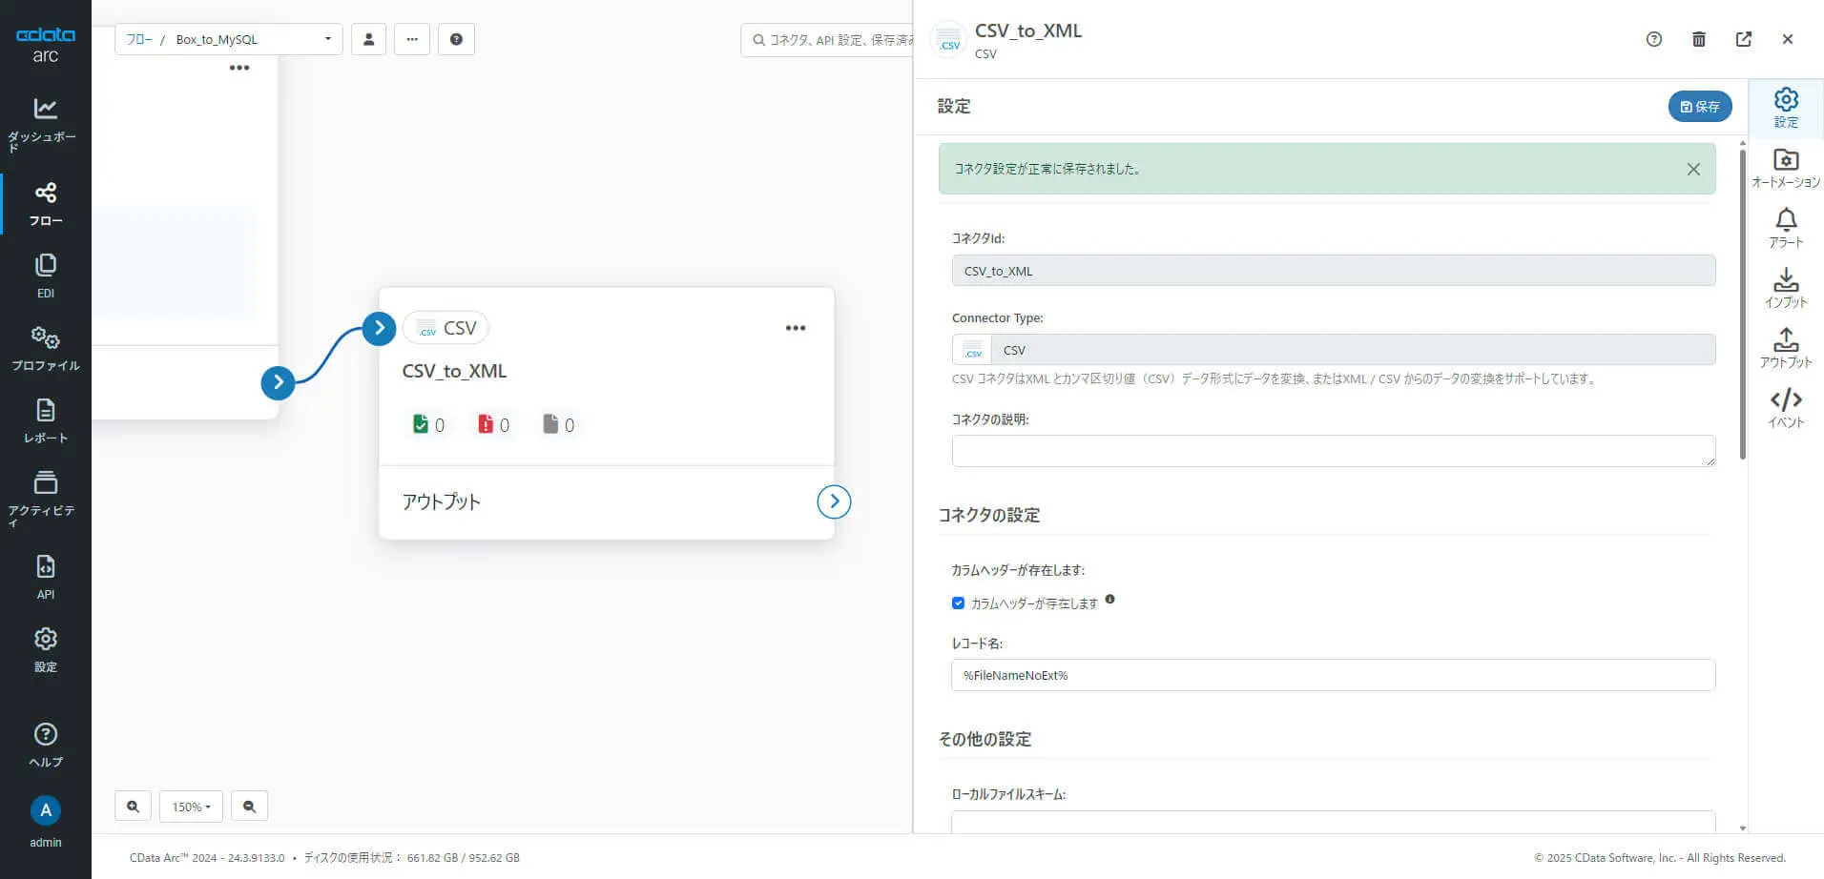Click the CSV connector input port arrow
Viewport: 1824px width, 879px height.
pyautogui.click(x=379, y=328)
